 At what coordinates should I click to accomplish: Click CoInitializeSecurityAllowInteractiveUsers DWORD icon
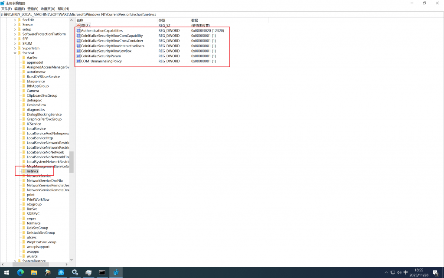pyautogui.click(x=78, y=46)
